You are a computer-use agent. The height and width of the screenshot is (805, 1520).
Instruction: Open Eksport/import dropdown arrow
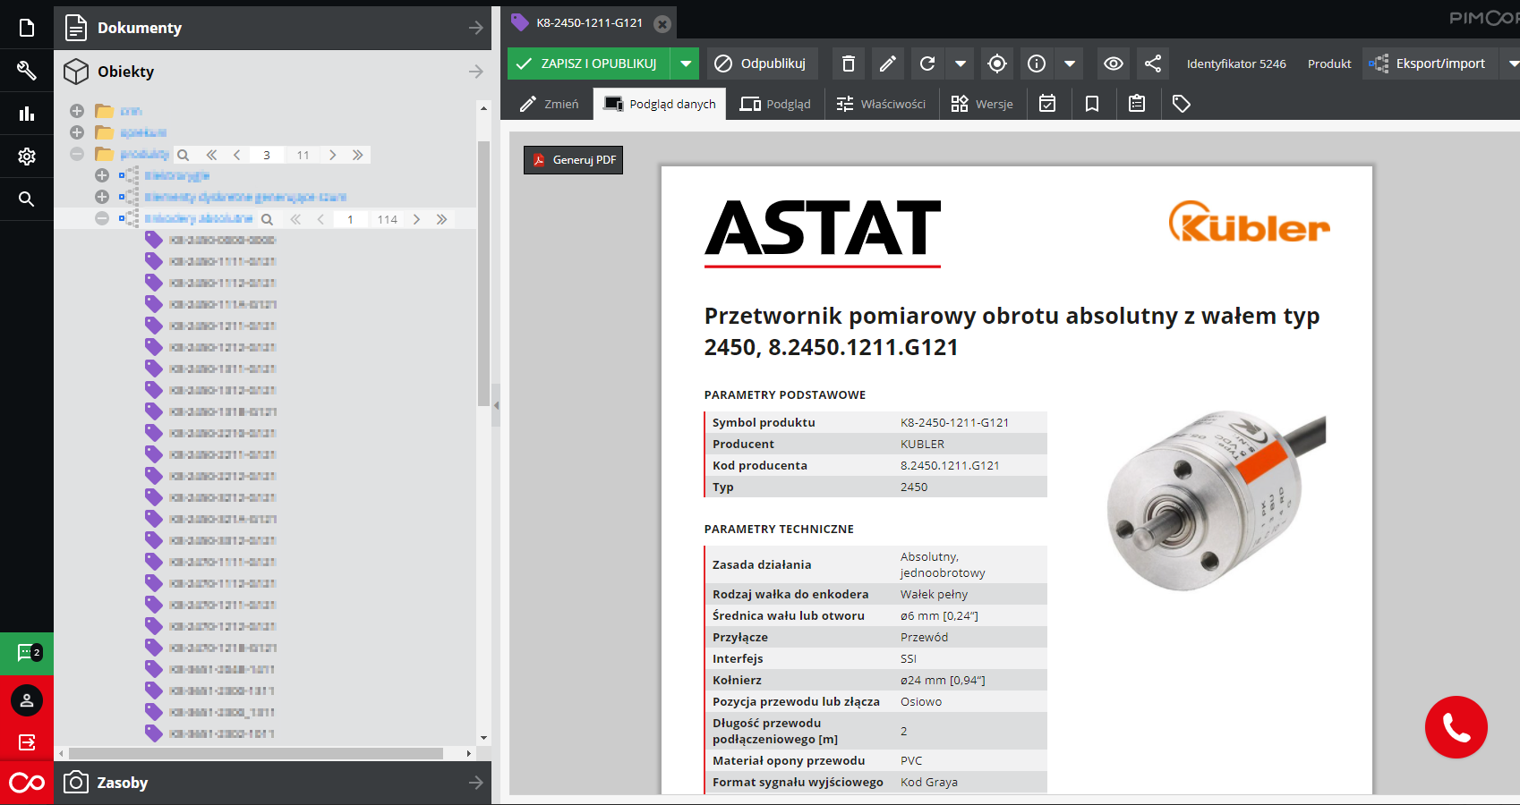1513,64
